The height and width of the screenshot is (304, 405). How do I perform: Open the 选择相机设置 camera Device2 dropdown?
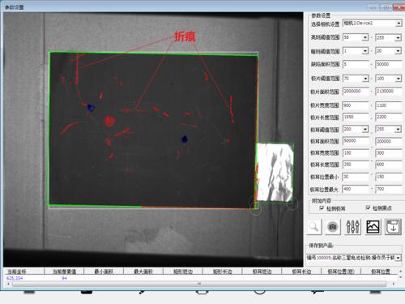point(373,24)
